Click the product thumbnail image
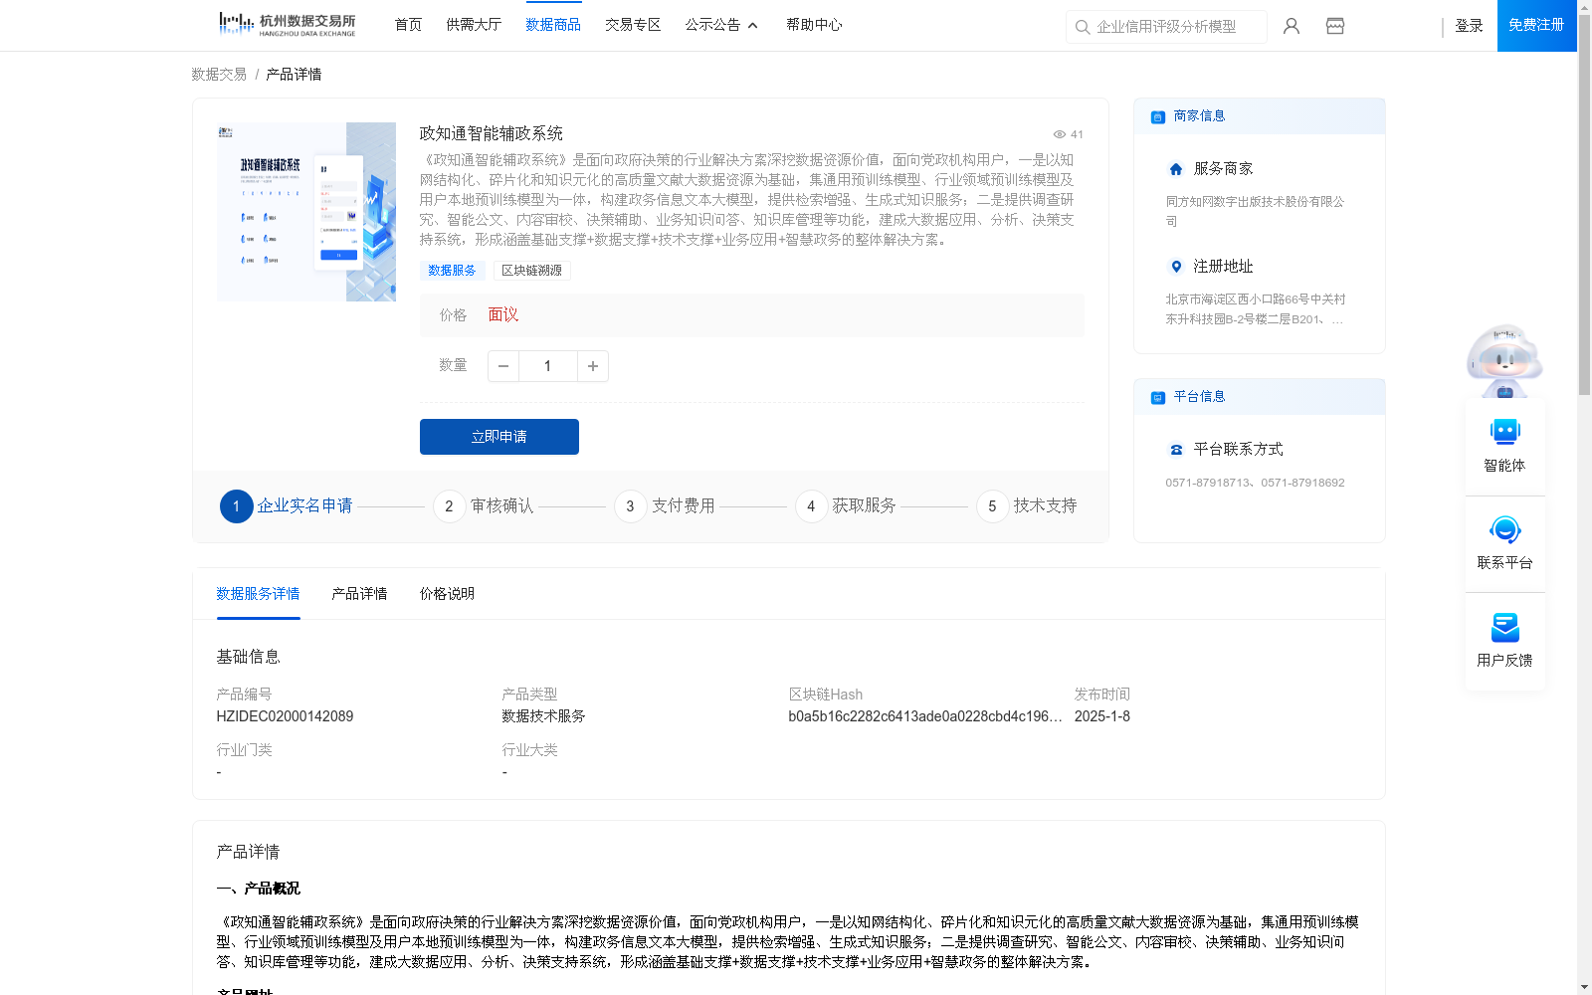The image size is (1592, 995). [x=306, y=212]
